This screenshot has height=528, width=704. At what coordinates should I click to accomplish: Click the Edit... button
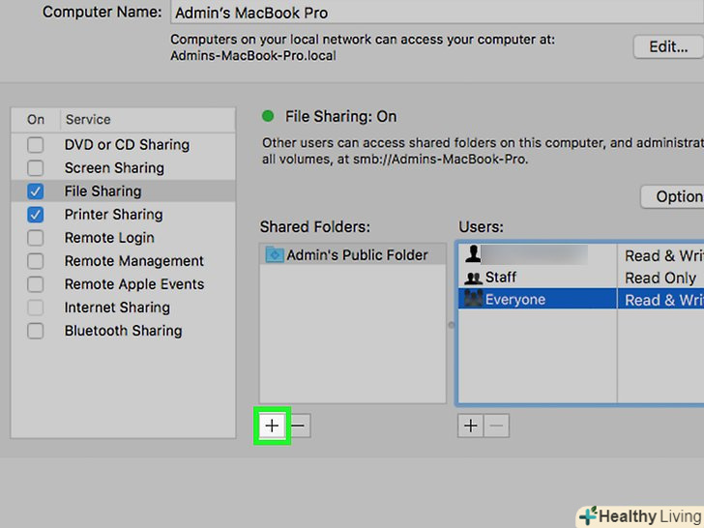pos(668,46)
